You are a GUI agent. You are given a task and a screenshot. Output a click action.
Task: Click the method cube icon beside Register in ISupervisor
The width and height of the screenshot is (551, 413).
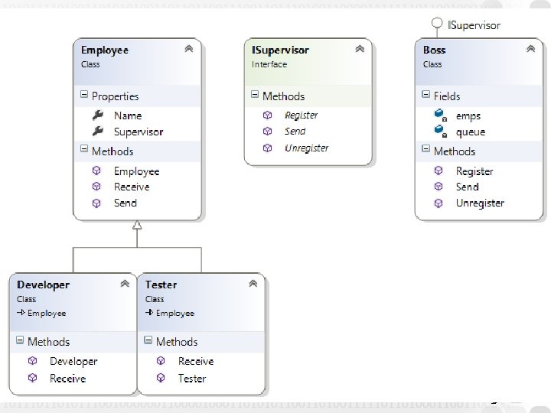[x=267, y=115]
